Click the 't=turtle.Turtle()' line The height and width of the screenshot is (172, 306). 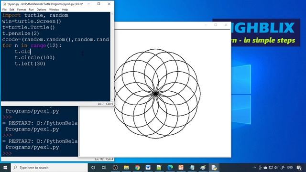29,27
